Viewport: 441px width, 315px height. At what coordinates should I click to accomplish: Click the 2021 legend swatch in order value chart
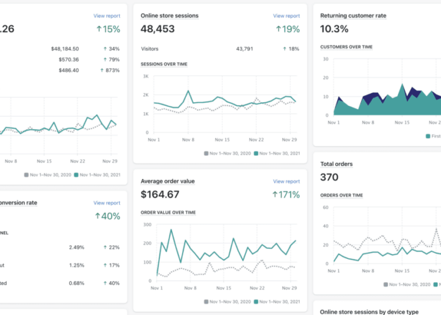point(256,302)
